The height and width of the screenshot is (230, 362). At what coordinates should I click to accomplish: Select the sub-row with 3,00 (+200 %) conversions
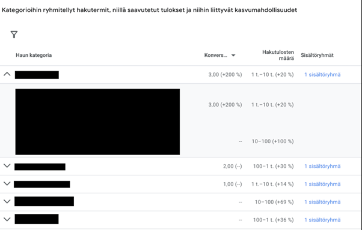click(x=181, y=105)
